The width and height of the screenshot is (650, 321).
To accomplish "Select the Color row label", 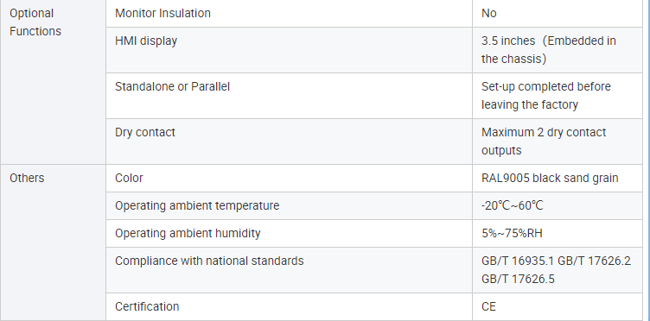I will 129,178.
